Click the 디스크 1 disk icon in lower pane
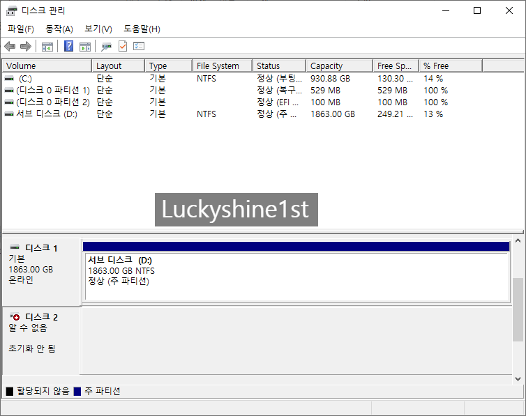Viewport: 526px width, 416px height. (15, 247)
